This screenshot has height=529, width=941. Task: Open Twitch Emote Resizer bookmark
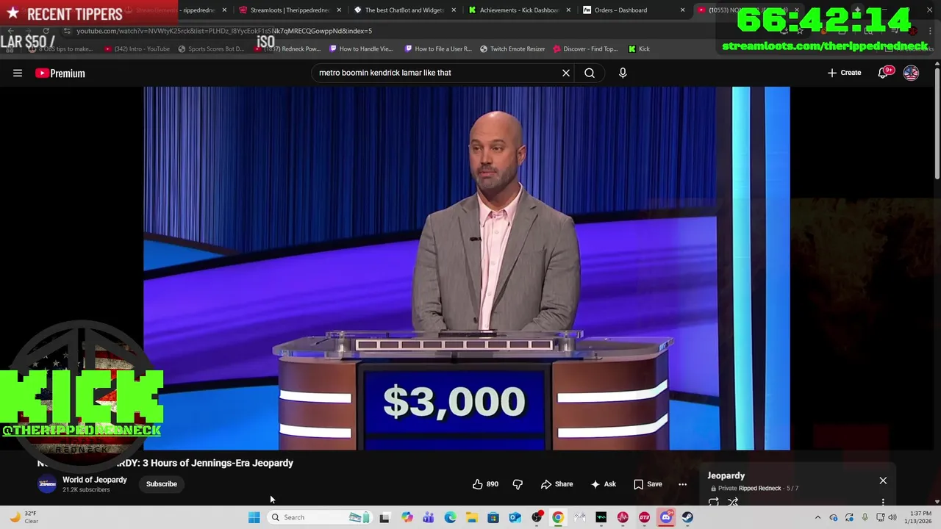tap(512, 49)
